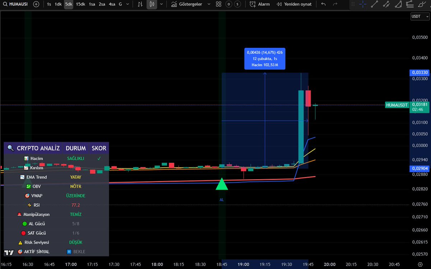This screenshot has width=431, height=269.
Task: Select the bars chart type icon
Action: point(141,4)
